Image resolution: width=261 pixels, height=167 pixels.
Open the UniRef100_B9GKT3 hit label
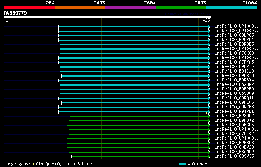[234, 76]
